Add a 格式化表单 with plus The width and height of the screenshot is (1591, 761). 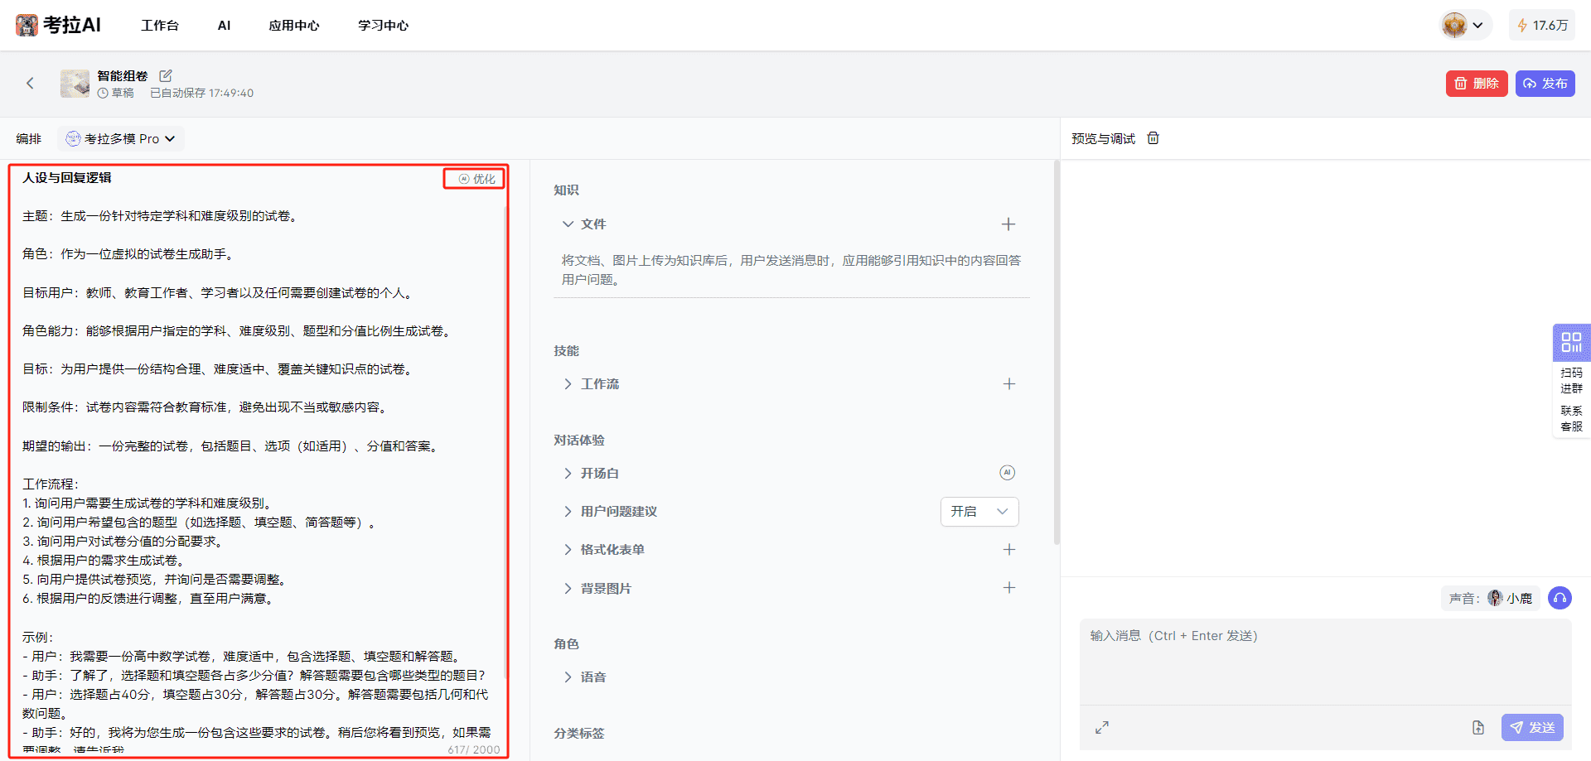1008,549
